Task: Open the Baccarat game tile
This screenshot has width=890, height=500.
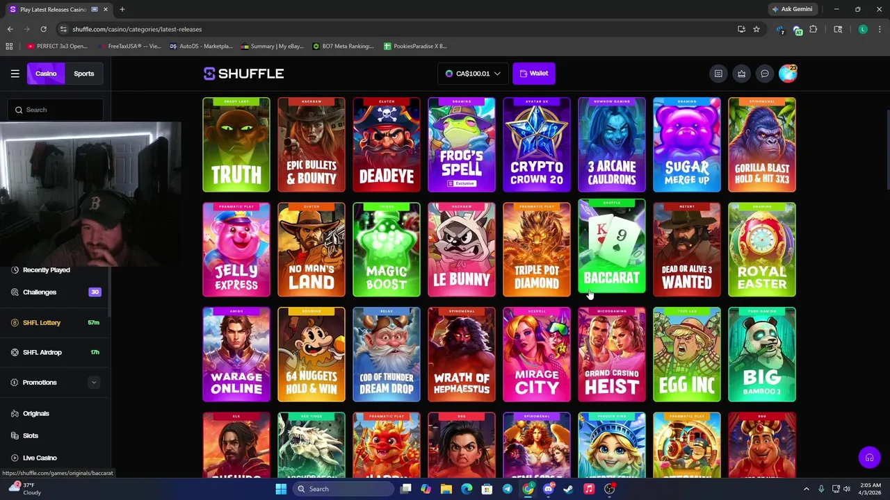Action: click(x=612, y=247)
